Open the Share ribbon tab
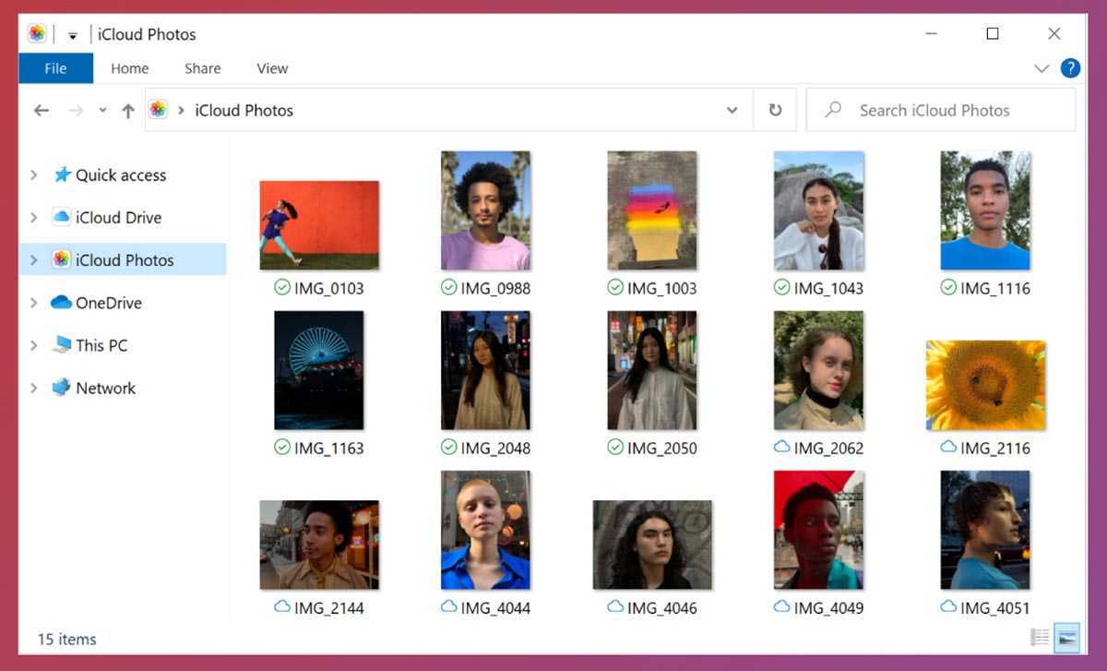 (x=202, y=68)
